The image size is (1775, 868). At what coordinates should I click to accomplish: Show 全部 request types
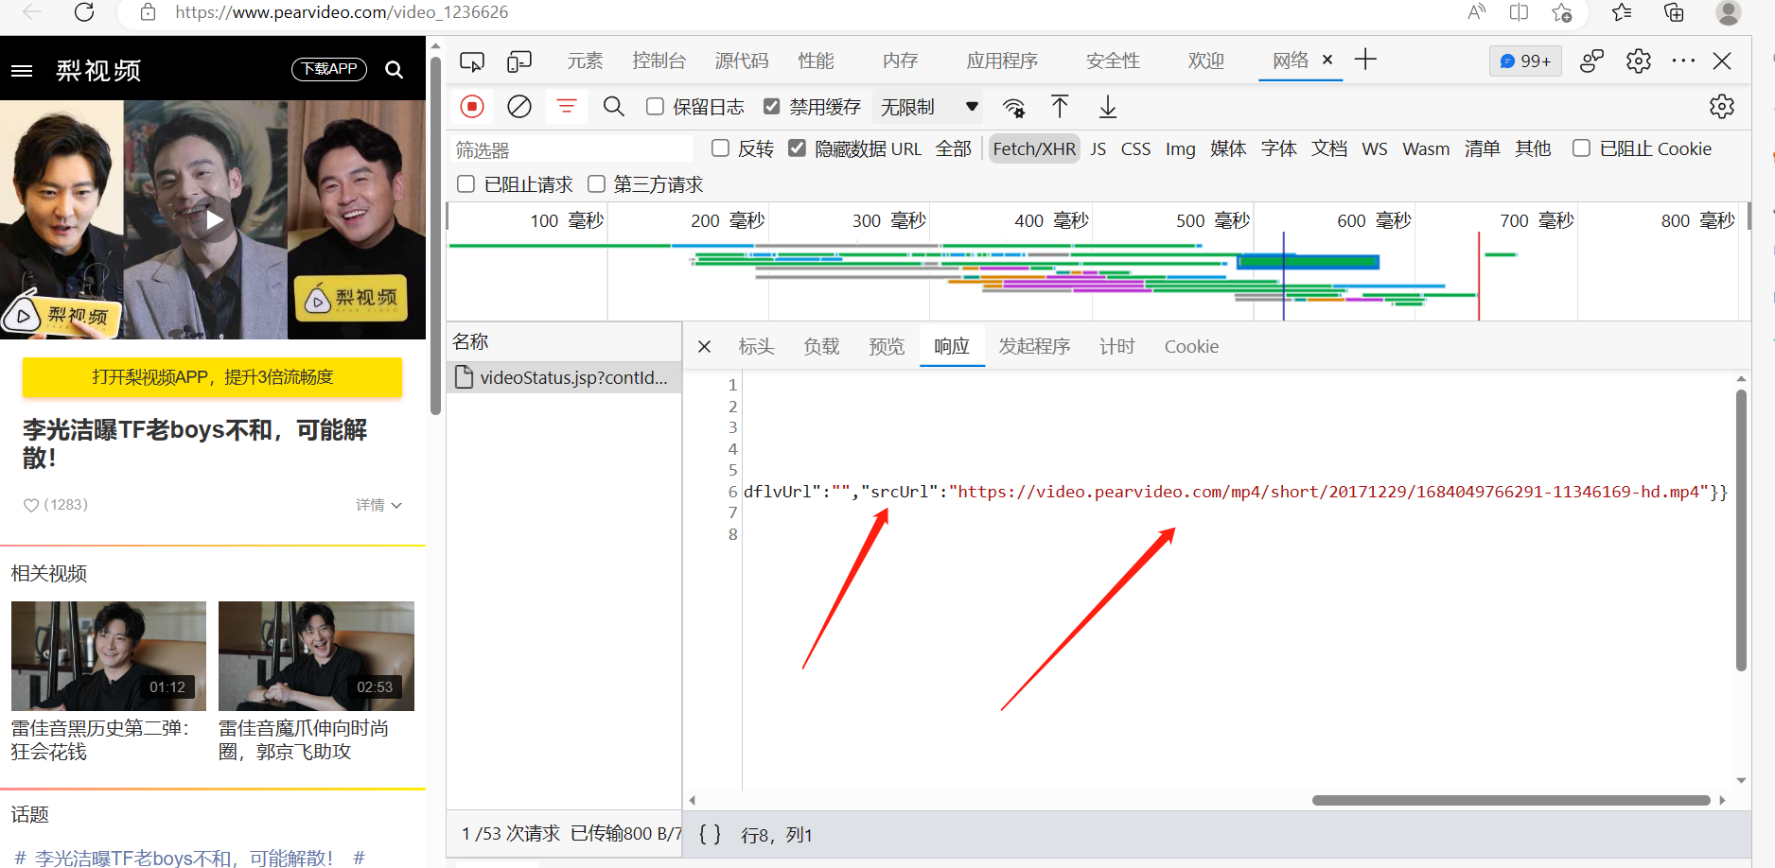[x=954, y=148]
